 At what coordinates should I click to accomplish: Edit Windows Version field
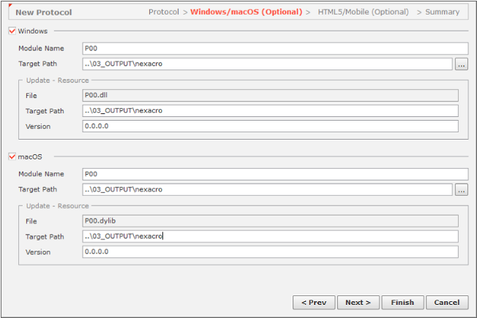(x=270, y=126)
